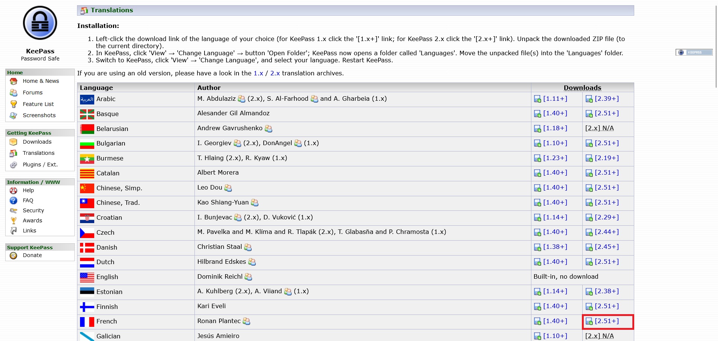The image size is (718, 341).
Task: Open Home & News in sidebar
Action: [x=41, y=81]
